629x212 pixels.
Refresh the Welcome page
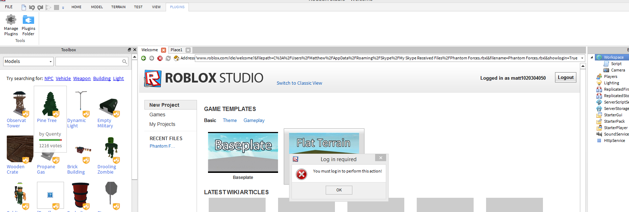click(x=168, y=58)
